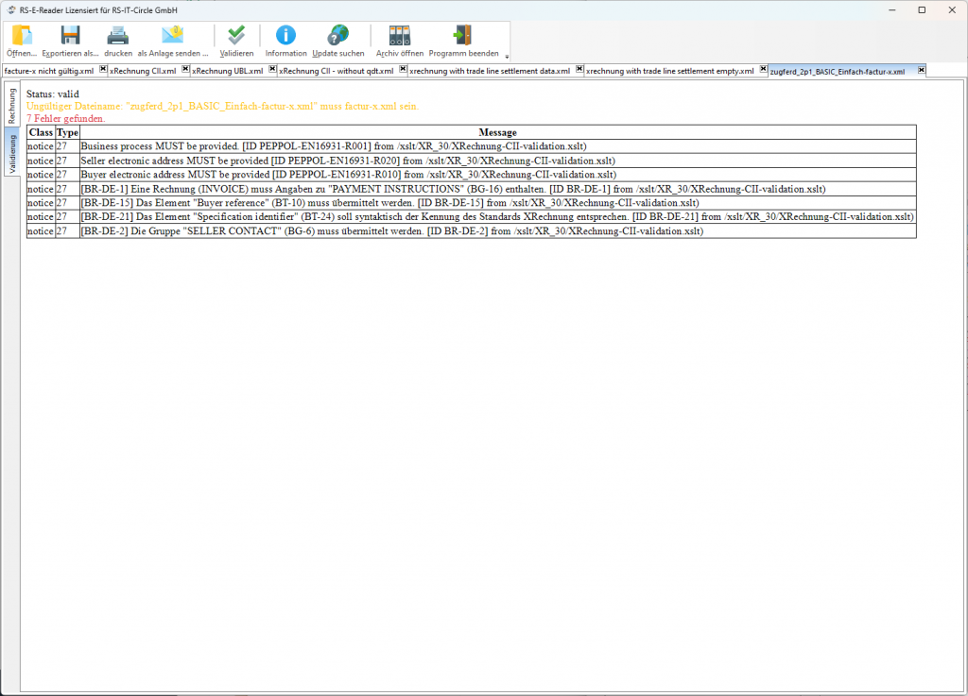Close the xRechnung CII - without qdt.xml tab
Viewport: 968px width, 696px height.
(402, 70)
